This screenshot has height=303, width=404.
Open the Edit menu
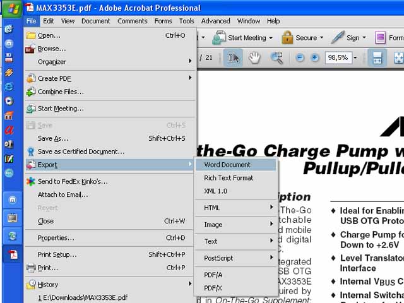tap(49, 21)
